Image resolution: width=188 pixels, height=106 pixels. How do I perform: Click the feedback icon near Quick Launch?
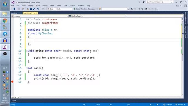144,2
